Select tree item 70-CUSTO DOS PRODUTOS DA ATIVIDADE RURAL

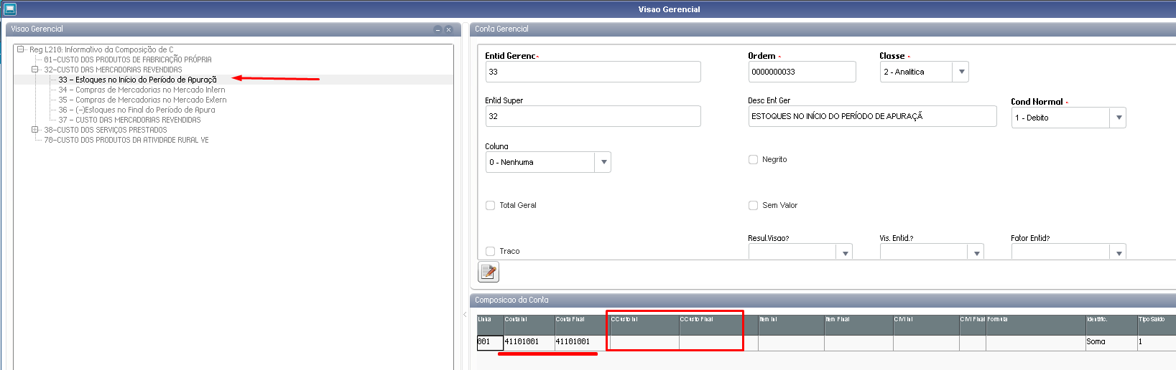coord(126,140)
